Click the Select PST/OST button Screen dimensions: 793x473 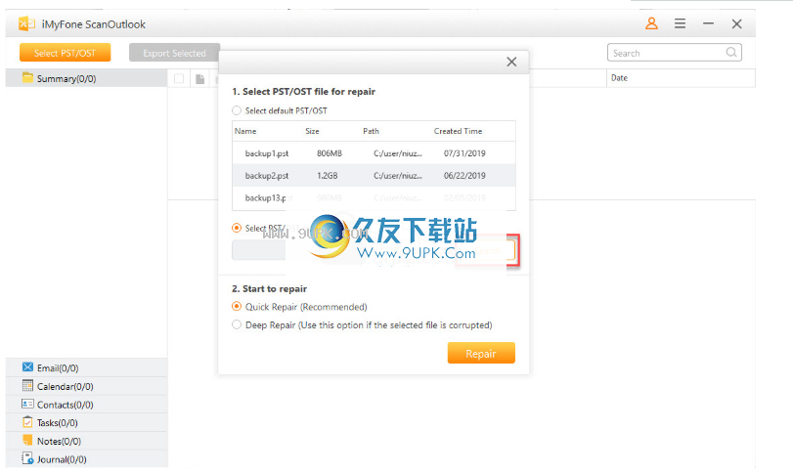(66, 53)
